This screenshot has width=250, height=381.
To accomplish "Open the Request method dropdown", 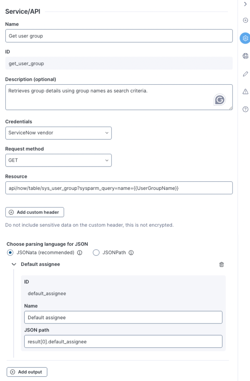I will tap(58, 160).
